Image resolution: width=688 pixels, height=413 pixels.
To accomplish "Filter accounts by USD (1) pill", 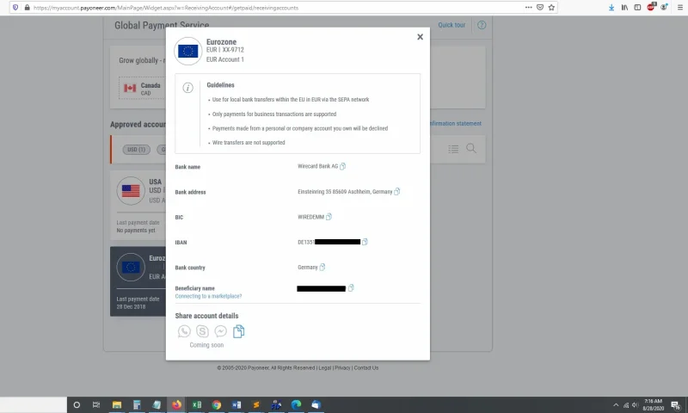I will click(137, 150).
